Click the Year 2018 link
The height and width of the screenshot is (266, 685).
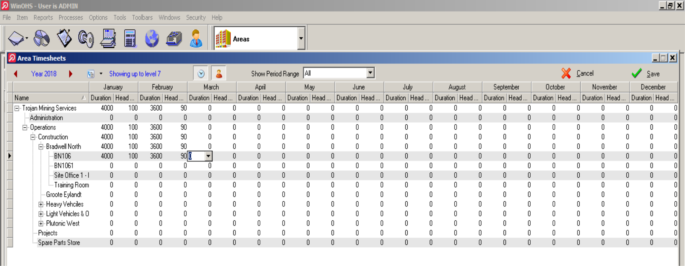pos(44,74)
